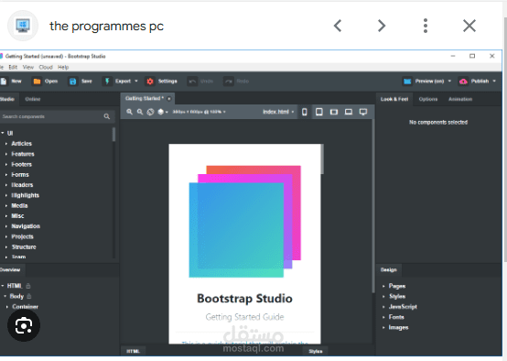Click the Open folder toolbar button
Viewport: 507px width, 361px height.
tap(45, 82)
